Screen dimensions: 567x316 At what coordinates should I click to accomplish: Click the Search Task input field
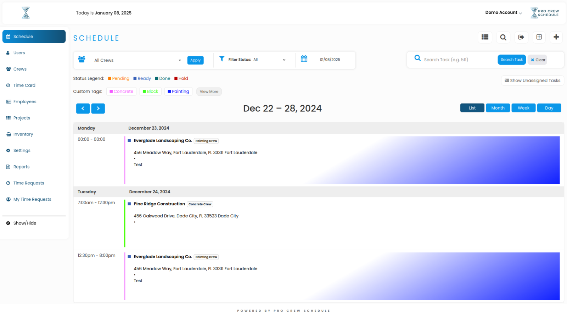click(459, 60)
